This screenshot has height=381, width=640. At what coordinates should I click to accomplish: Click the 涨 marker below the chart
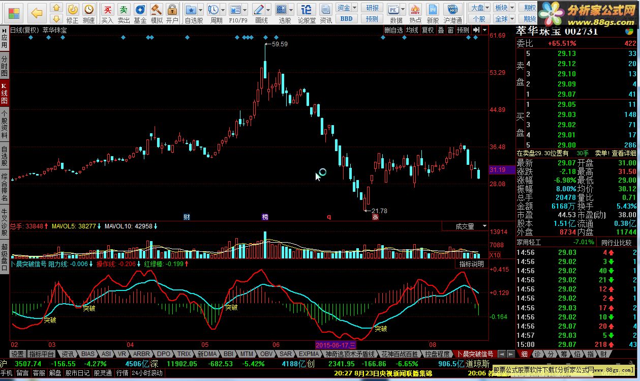point(375,217)
